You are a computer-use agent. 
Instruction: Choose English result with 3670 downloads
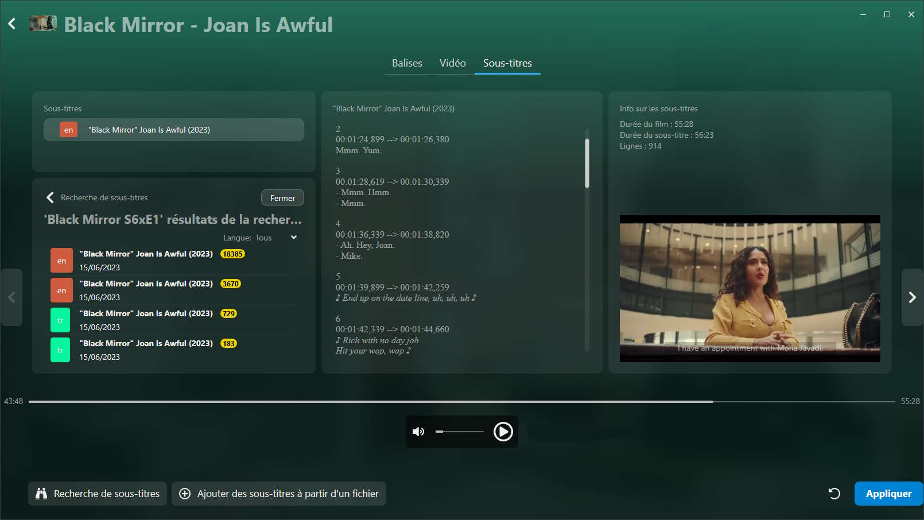tap(172, 290)
